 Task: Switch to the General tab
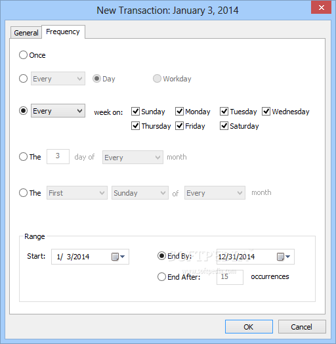tap(26, 33)
